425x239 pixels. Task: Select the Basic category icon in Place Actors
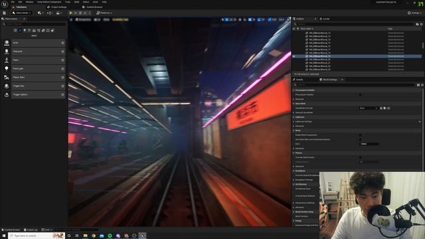[20, 31]
